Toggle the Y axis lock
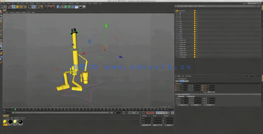 tap(34, 7)
